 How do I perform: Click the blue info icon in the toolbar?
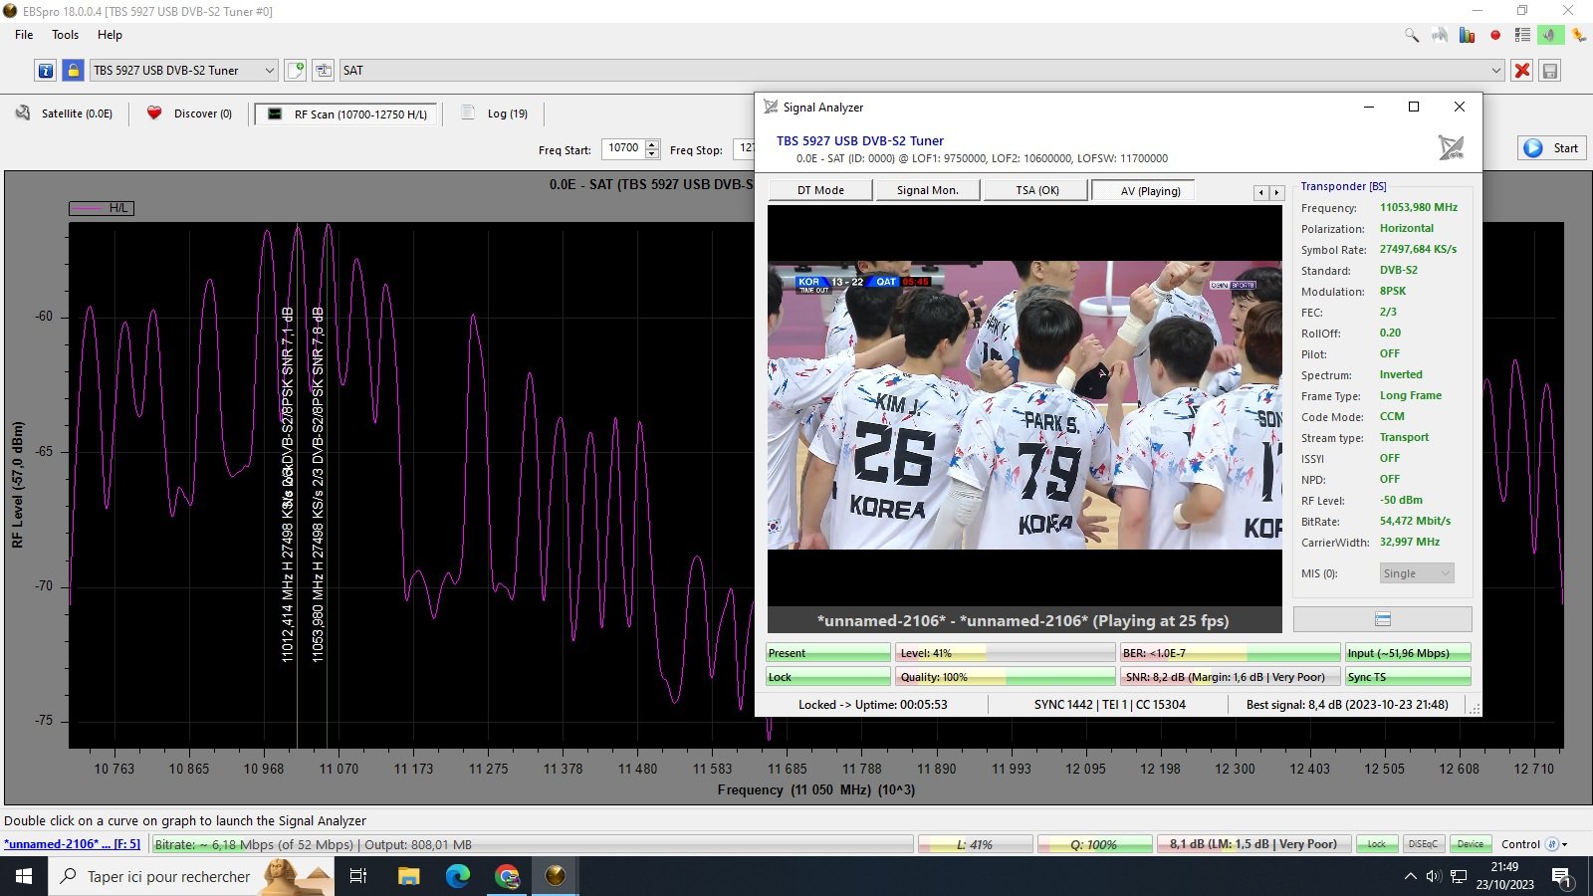point(46,71)
